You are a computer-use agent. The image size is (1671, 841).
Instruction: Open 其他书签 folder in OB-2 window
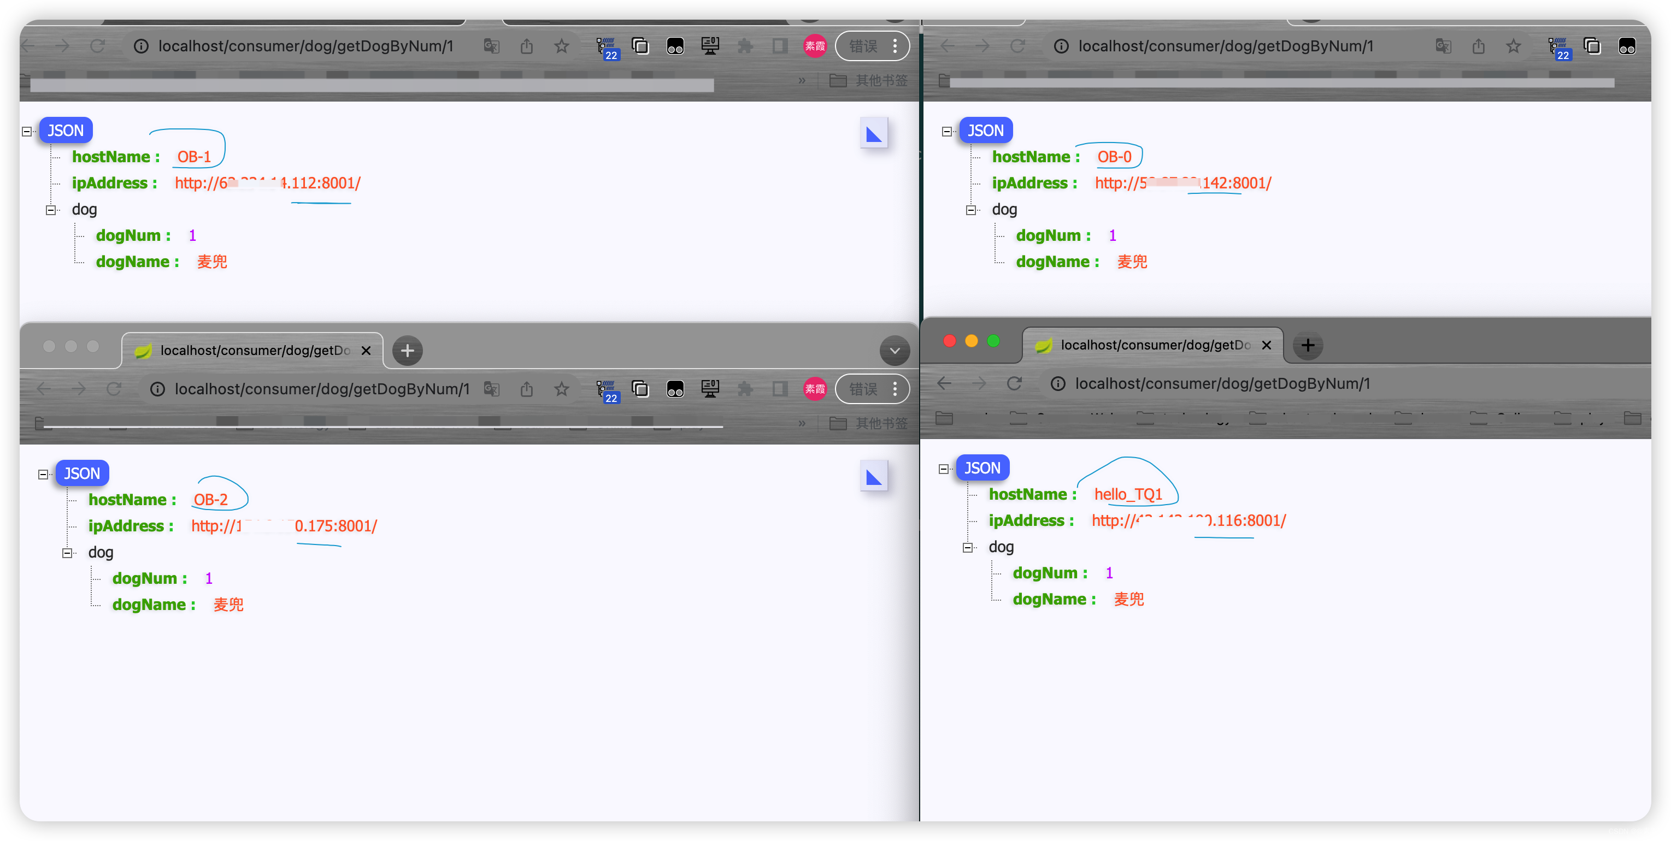(x=869, y=423)
